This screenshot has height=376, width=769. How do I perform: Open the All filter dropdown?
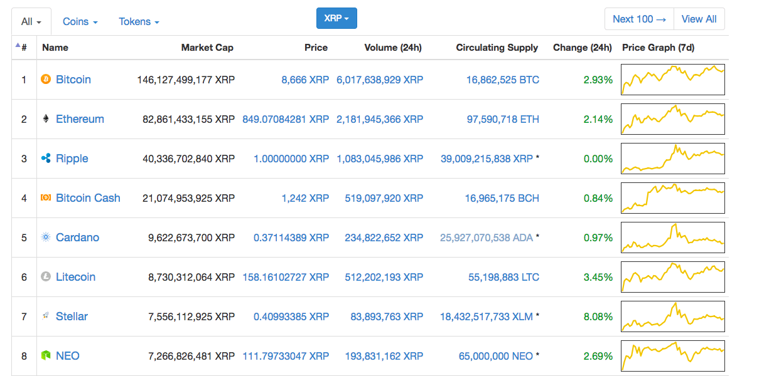pyautogui.click(x=31, y=21)
